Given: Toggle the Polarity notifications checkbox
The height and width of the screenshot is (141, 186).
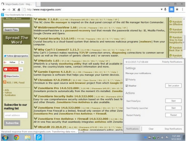Looking at the screenshot, I should click(127, 80).
